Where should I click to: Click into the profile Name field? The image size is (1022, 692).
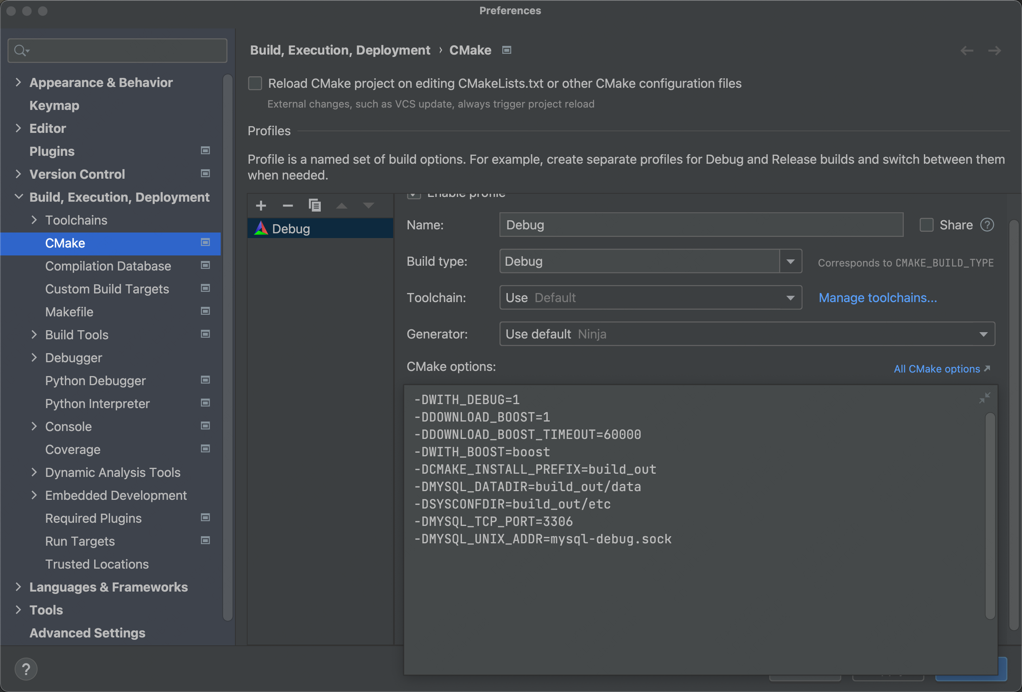[701, 225]
